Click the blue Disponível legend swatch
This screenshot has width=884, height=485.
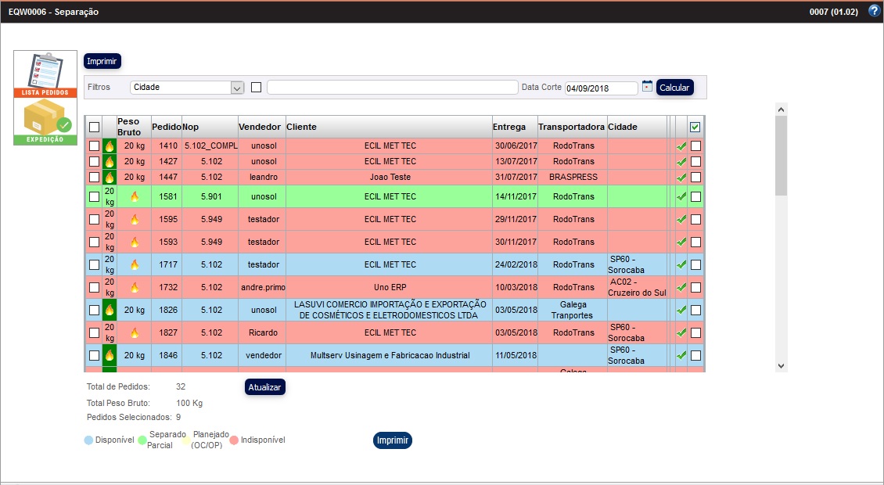click(88, 440)
